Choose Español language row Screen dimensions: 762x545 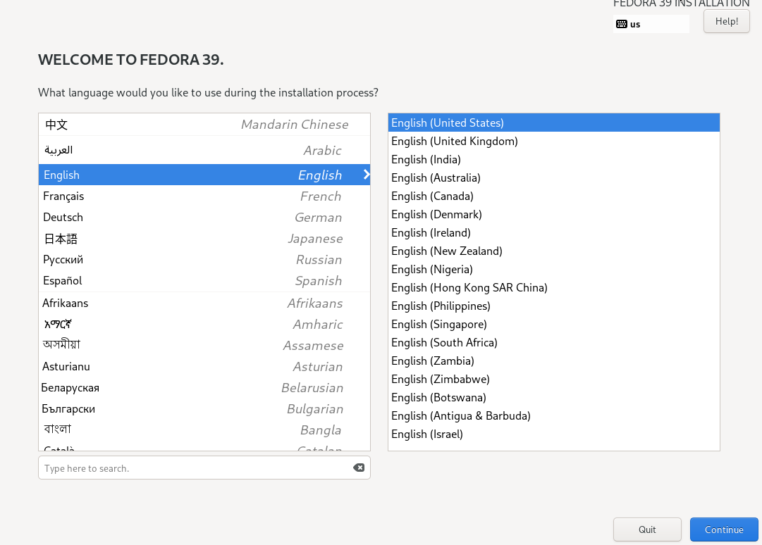[204, 280]
